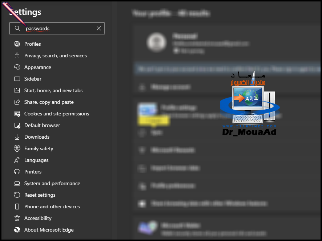Click the Privacy lock icon
Viewport: 322px width, 241px height.
17,56
